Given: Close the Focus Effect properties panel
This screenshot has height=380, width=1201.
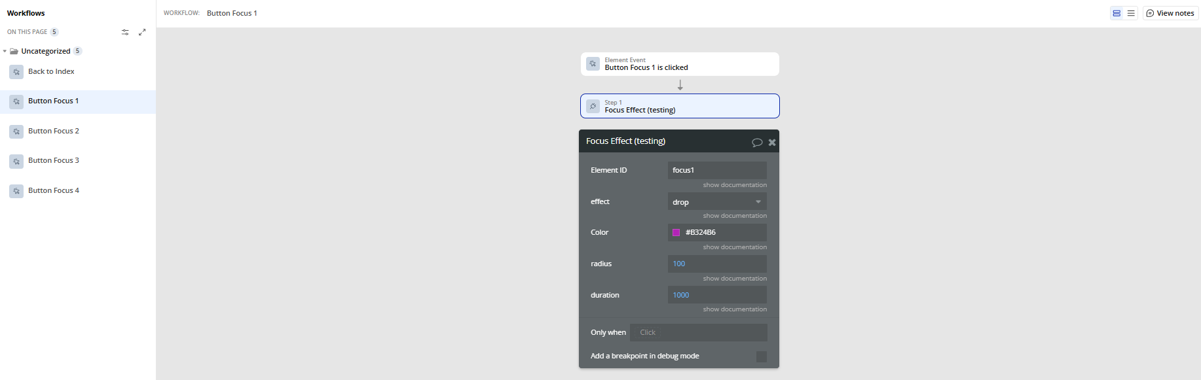Looking at the screenshot, I should pyautogui.click(x=772, y=142).
